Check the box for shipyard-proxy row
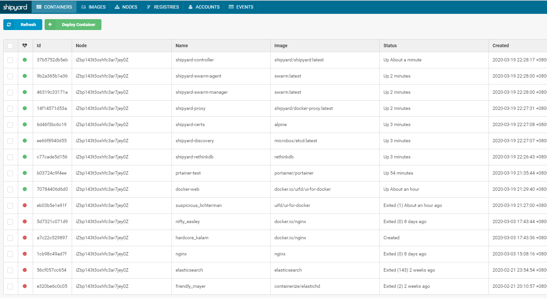This screenshot has height=298, width=547. (10, 109)
